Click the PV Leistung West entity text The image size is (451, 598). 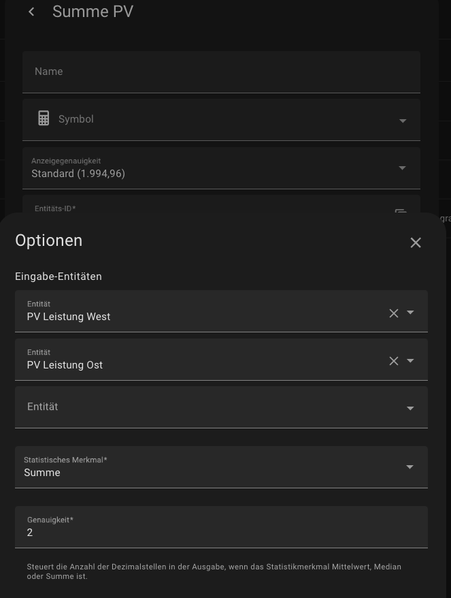click(69, 317)
